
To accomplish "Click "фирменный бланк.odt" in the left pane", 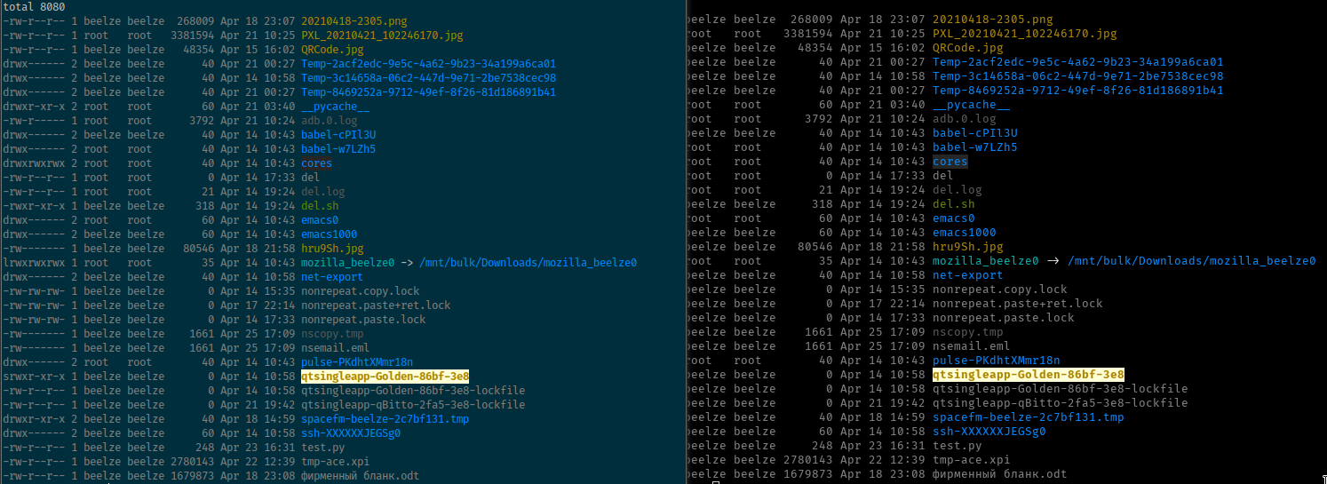I will [361, 475].
